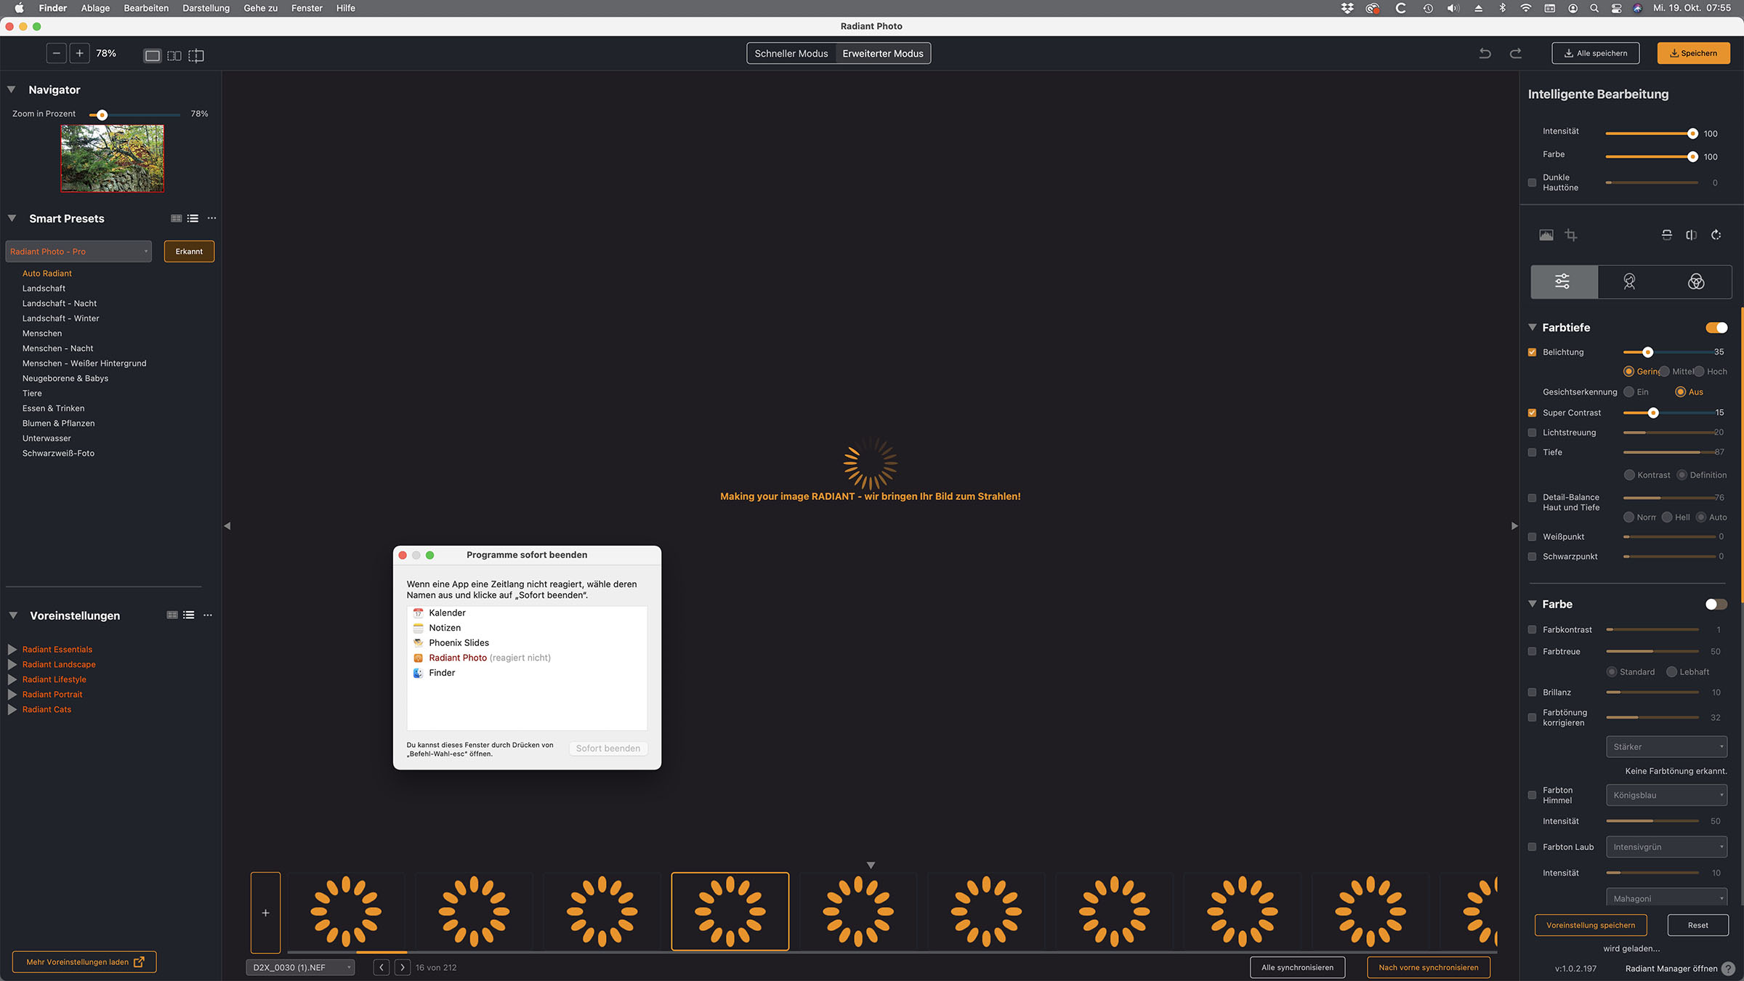Expand Radiant Cats preset group
Image resolution: width=1744 pixels, height=981 pixels.
click(12, 710)
